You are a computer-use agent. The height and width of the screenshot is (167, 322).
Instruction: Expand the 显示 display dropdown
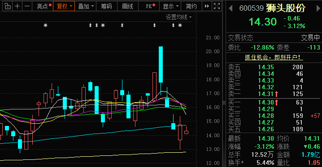tap(170, 6)
